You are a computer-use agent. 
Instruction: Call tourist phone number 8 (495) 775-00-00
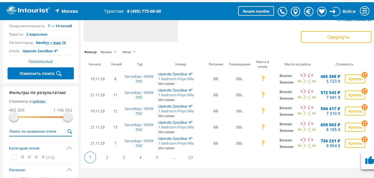pyautogui.click(x=144, y=11)
